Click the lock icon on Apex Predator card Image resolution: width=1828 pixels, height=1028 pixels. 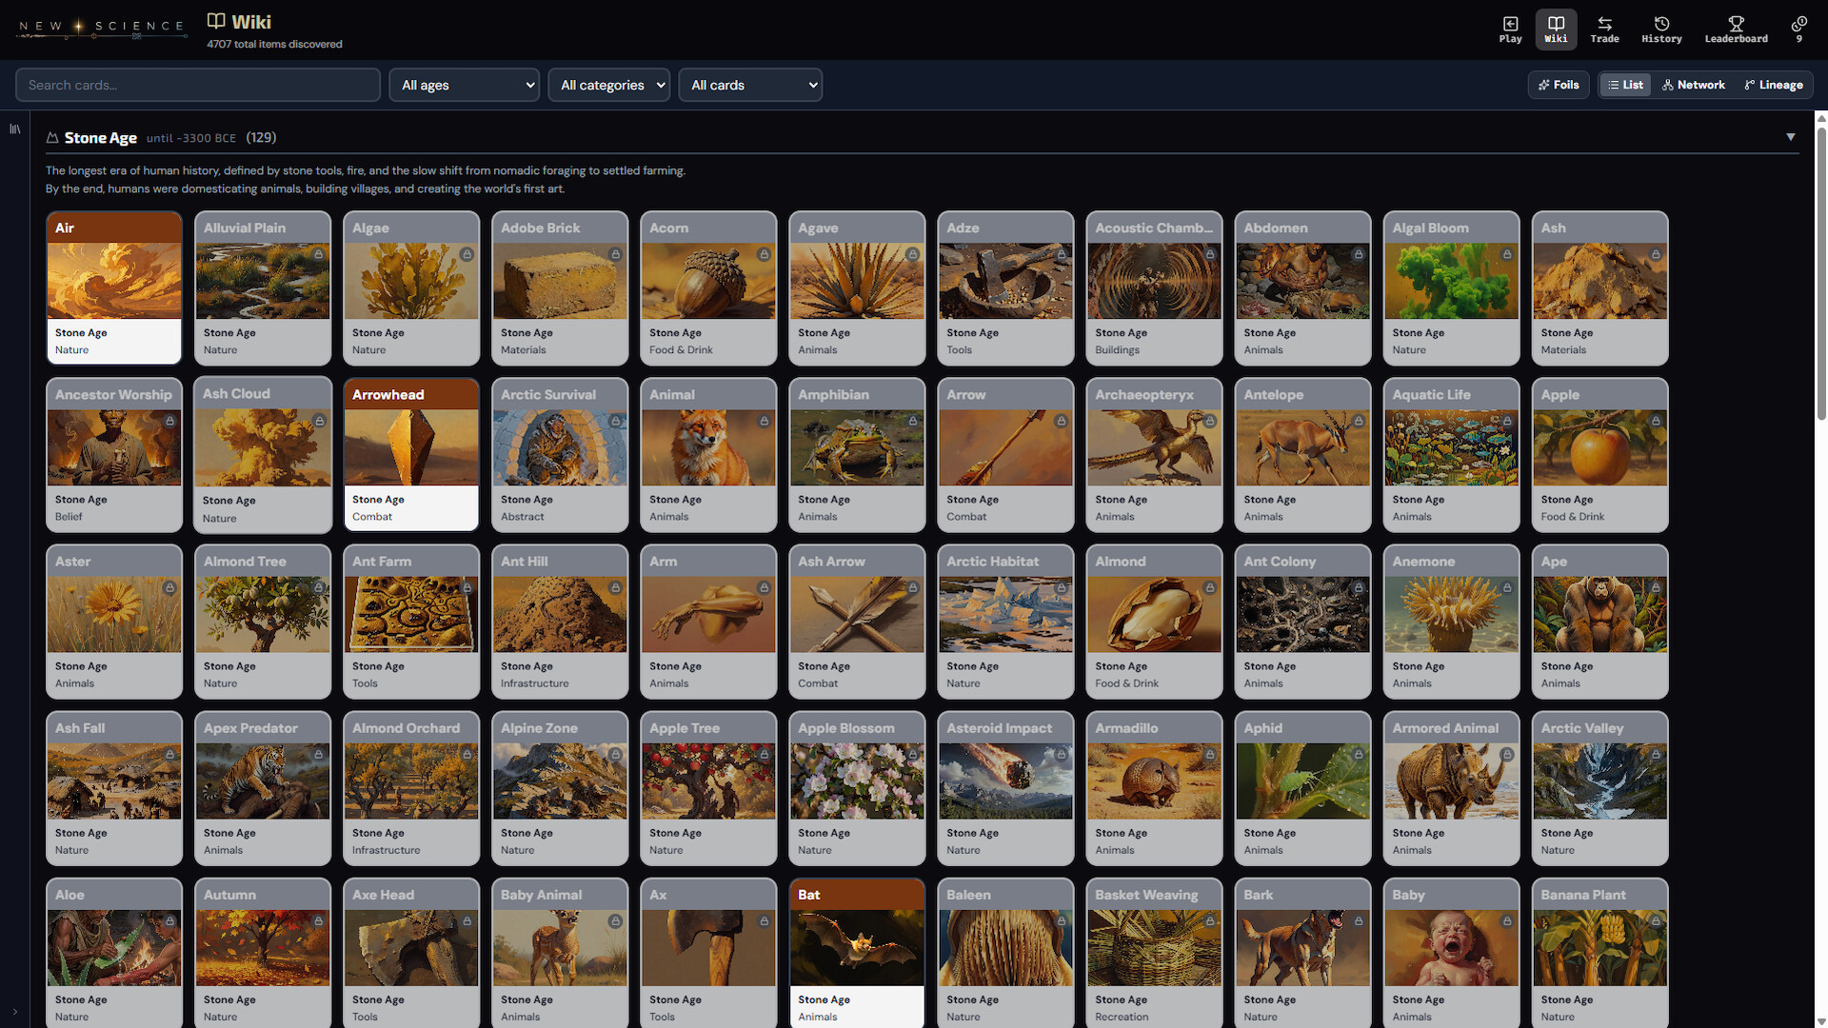pos(319,755)
